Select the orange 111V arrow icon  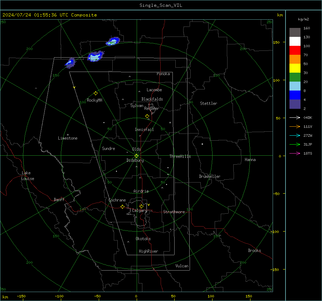295,127
